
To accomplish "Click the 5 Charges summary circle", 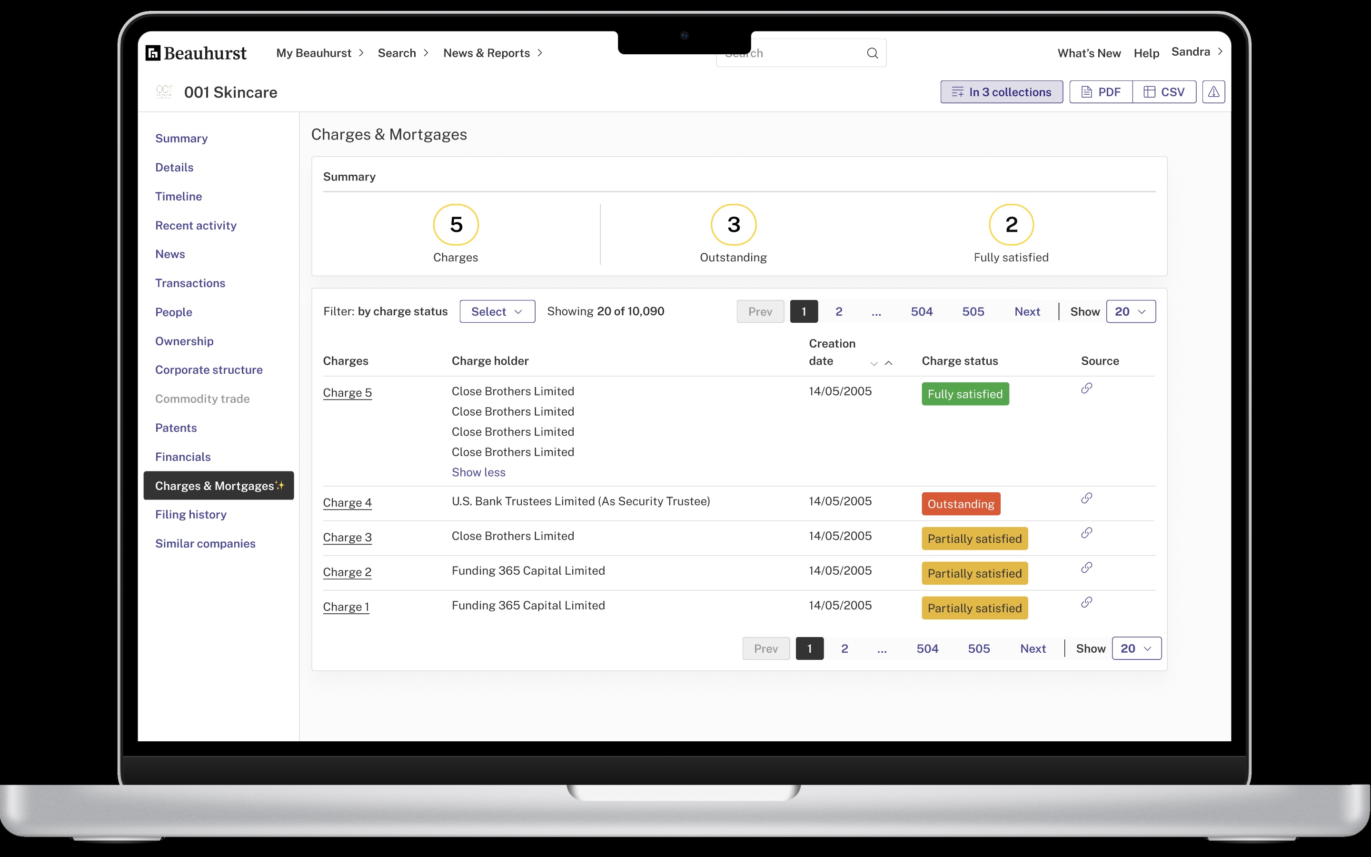I will (456, 225).
